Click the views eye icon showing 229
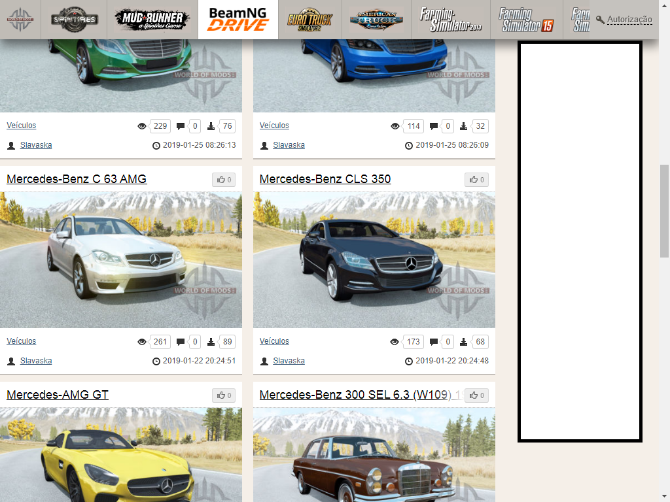This screenshot has width=670, height=502. [x=142, y=126]
